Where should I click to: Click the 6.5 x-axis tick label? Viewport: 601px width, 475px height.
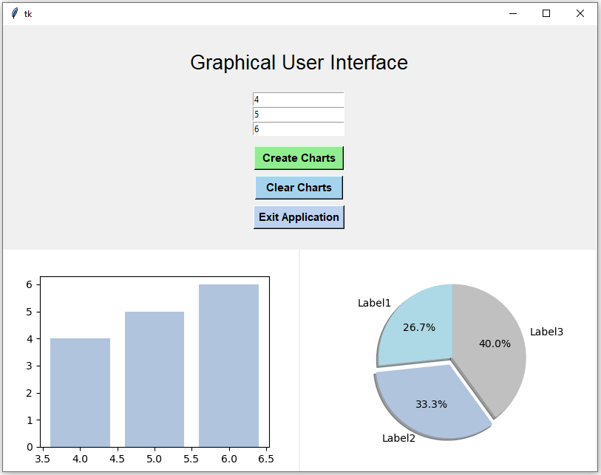(266, 459)
